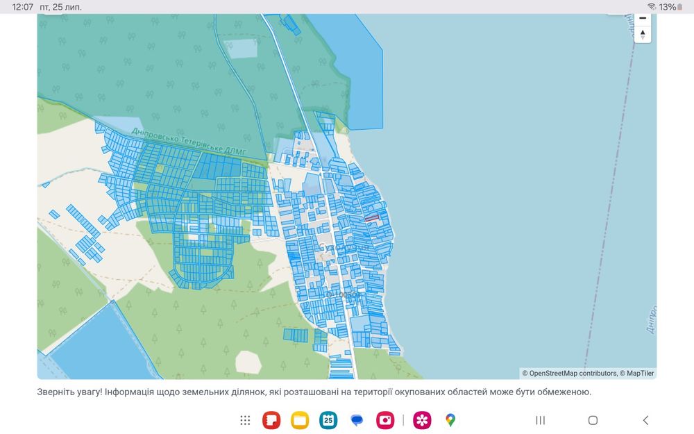Tap the date пт, 25 лип.
Screen dimensions: 694x434
[60, 7]
